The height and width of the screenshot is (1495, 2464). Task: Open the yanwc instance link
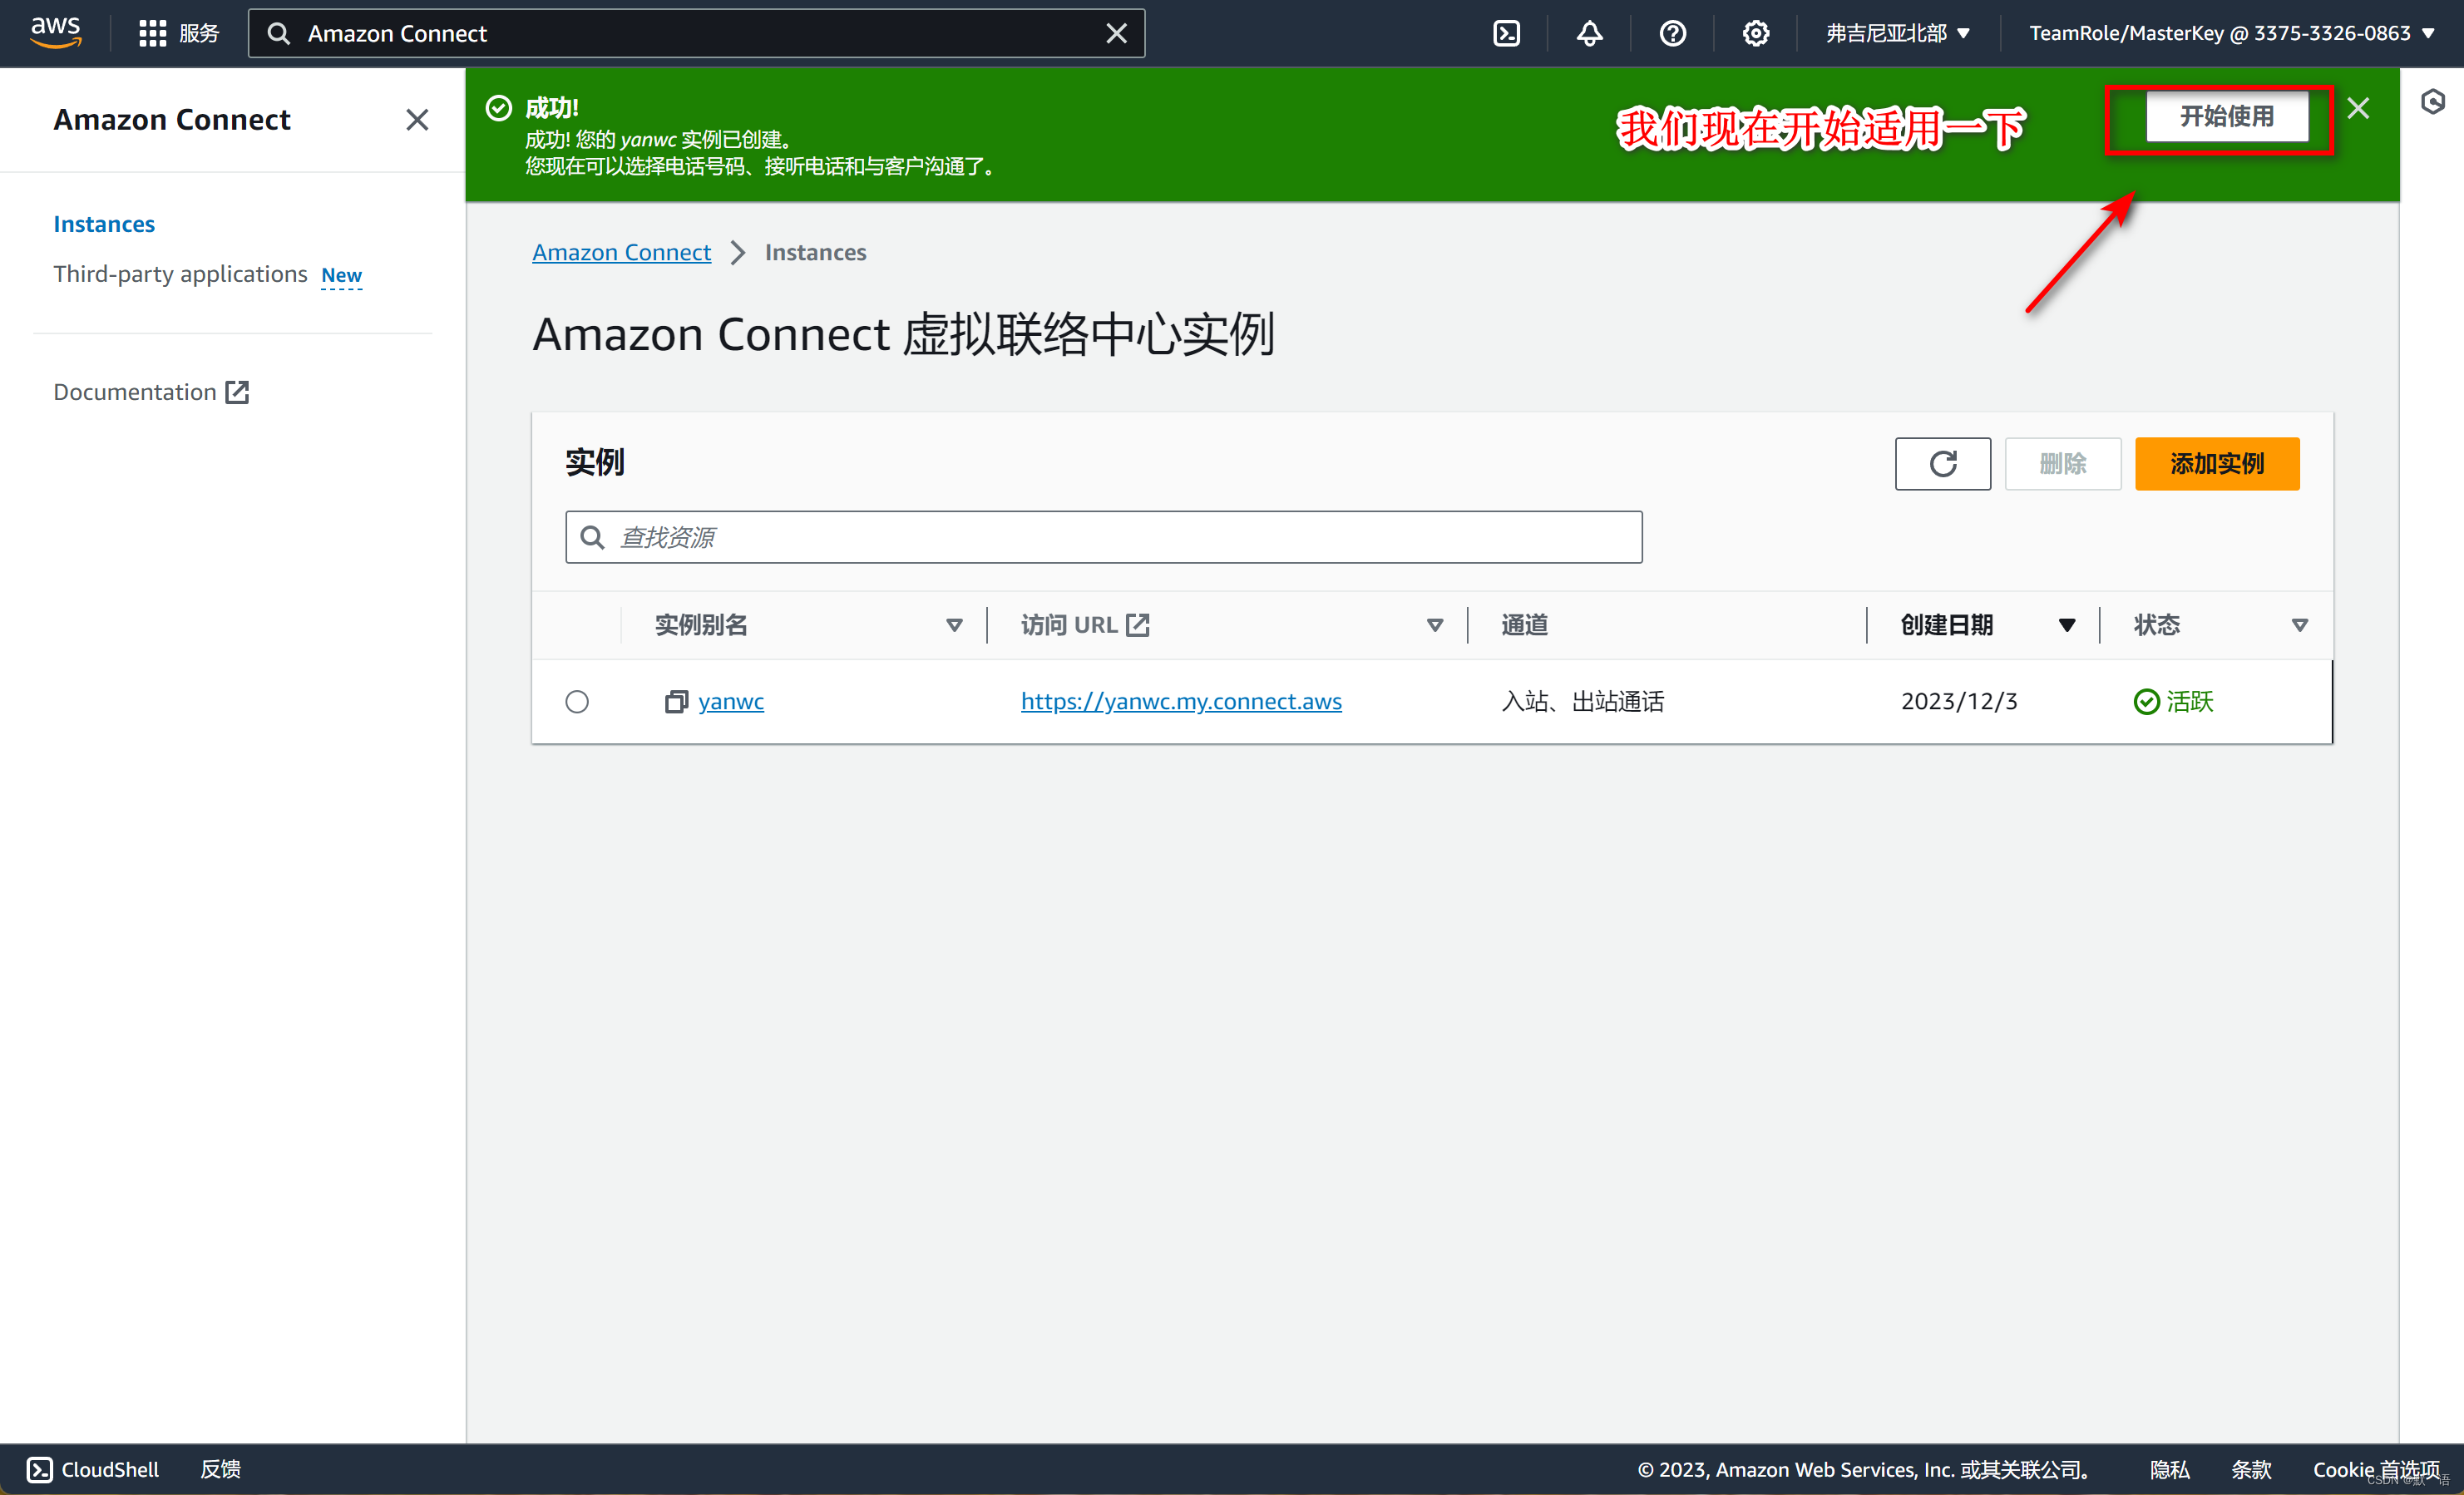point(731,702)
